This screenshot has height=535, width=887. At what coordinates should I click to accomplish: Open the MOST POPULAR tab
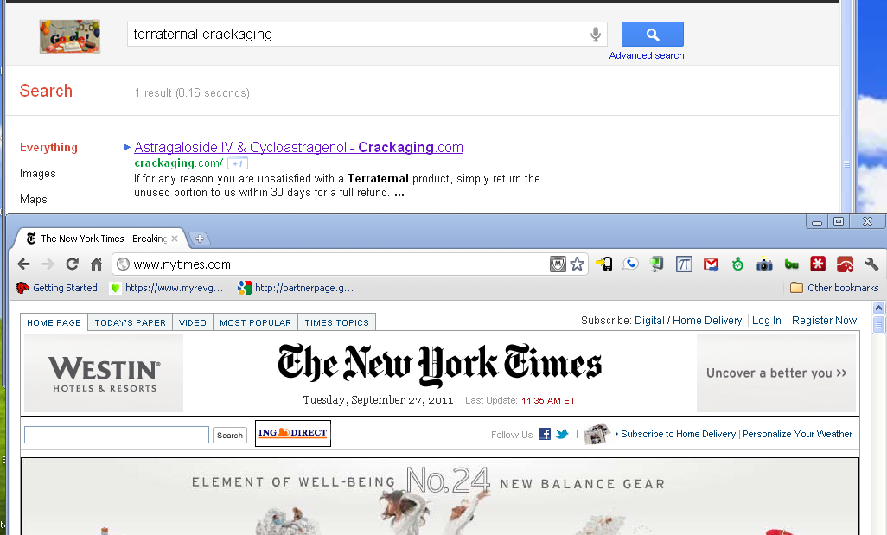click(x=256, y=322)
